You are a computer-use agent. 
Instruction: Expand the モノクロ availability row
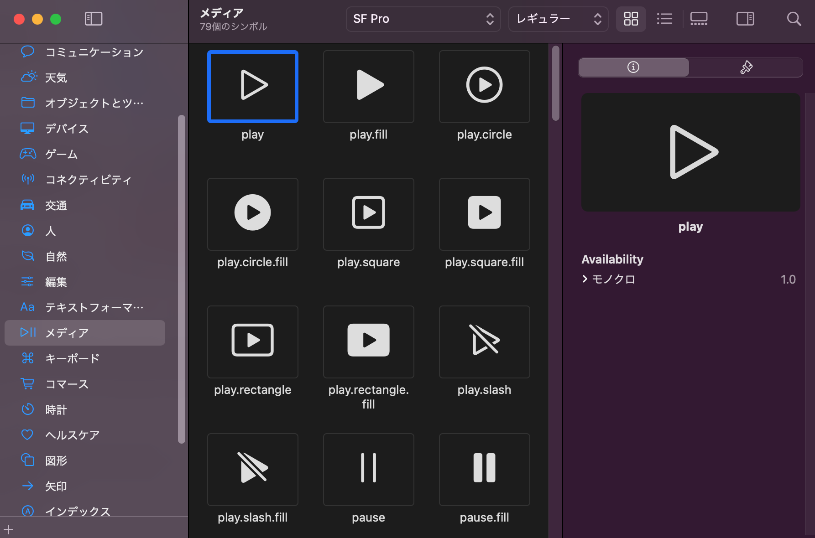click(585, 279)
